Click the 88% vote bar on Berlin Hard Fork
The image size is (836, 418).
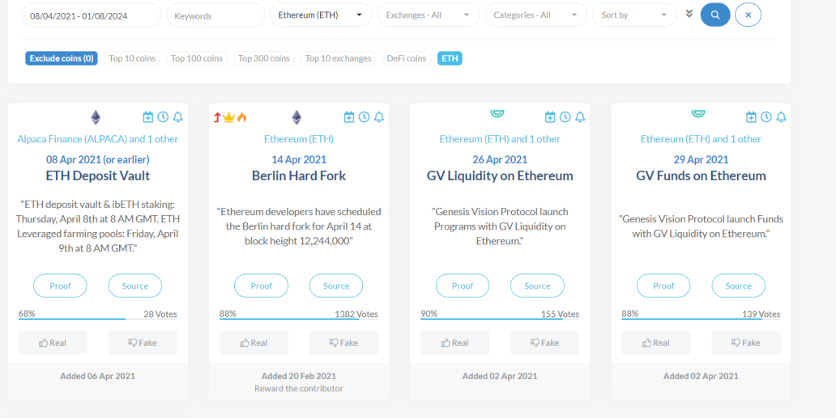[x=299, y=319]
